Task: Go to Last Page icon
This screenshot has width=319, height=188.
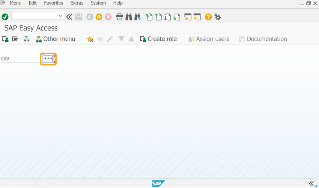Action: (177, 17)
